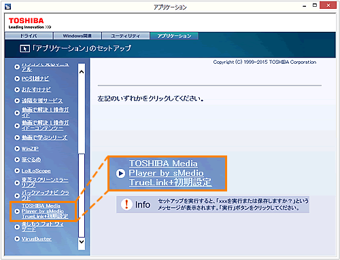This screenshot has height=260, width=340.
Task: Click the sidebar scrollbar up arrow
Action: [82, 72]
